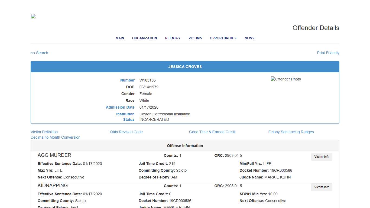The height and width of the screenshot is (208, 370).
Task: Open the NEWS navigation item
Action: click(x=249, y=38)
